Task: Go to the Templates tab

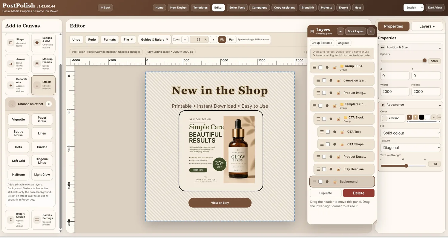Action: [200, 7]
